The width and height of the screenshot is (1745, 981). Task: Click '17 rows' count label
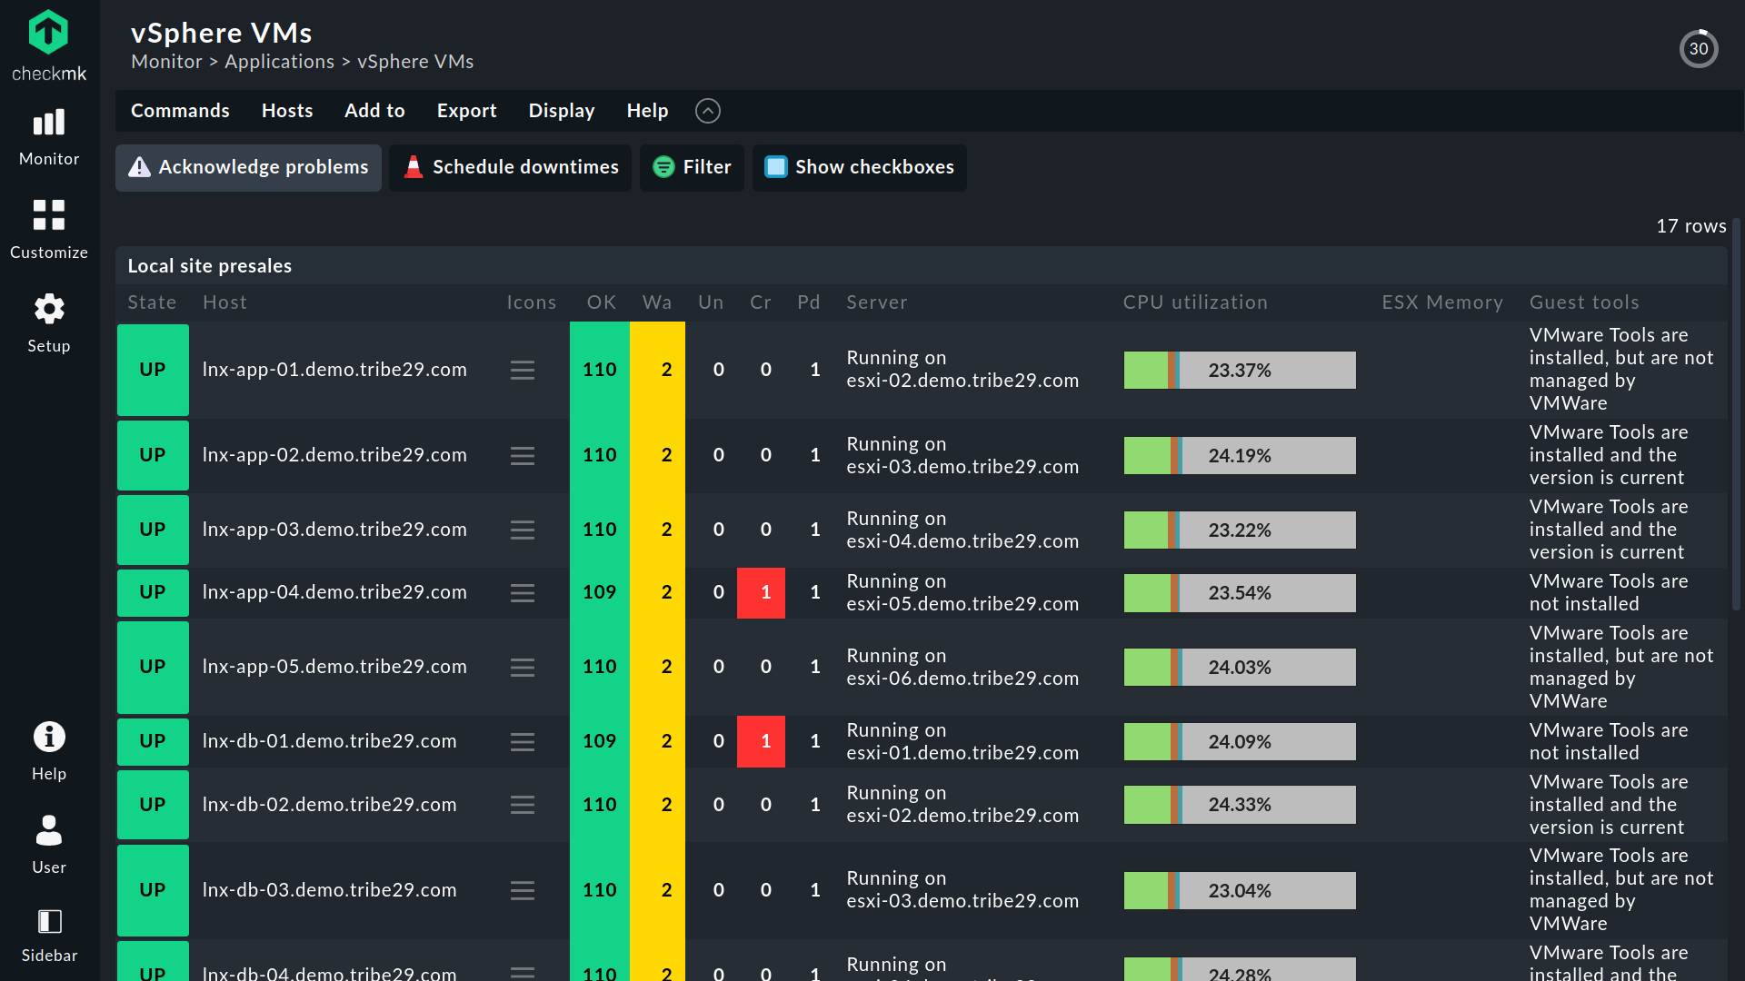(x=1690, y=226)
